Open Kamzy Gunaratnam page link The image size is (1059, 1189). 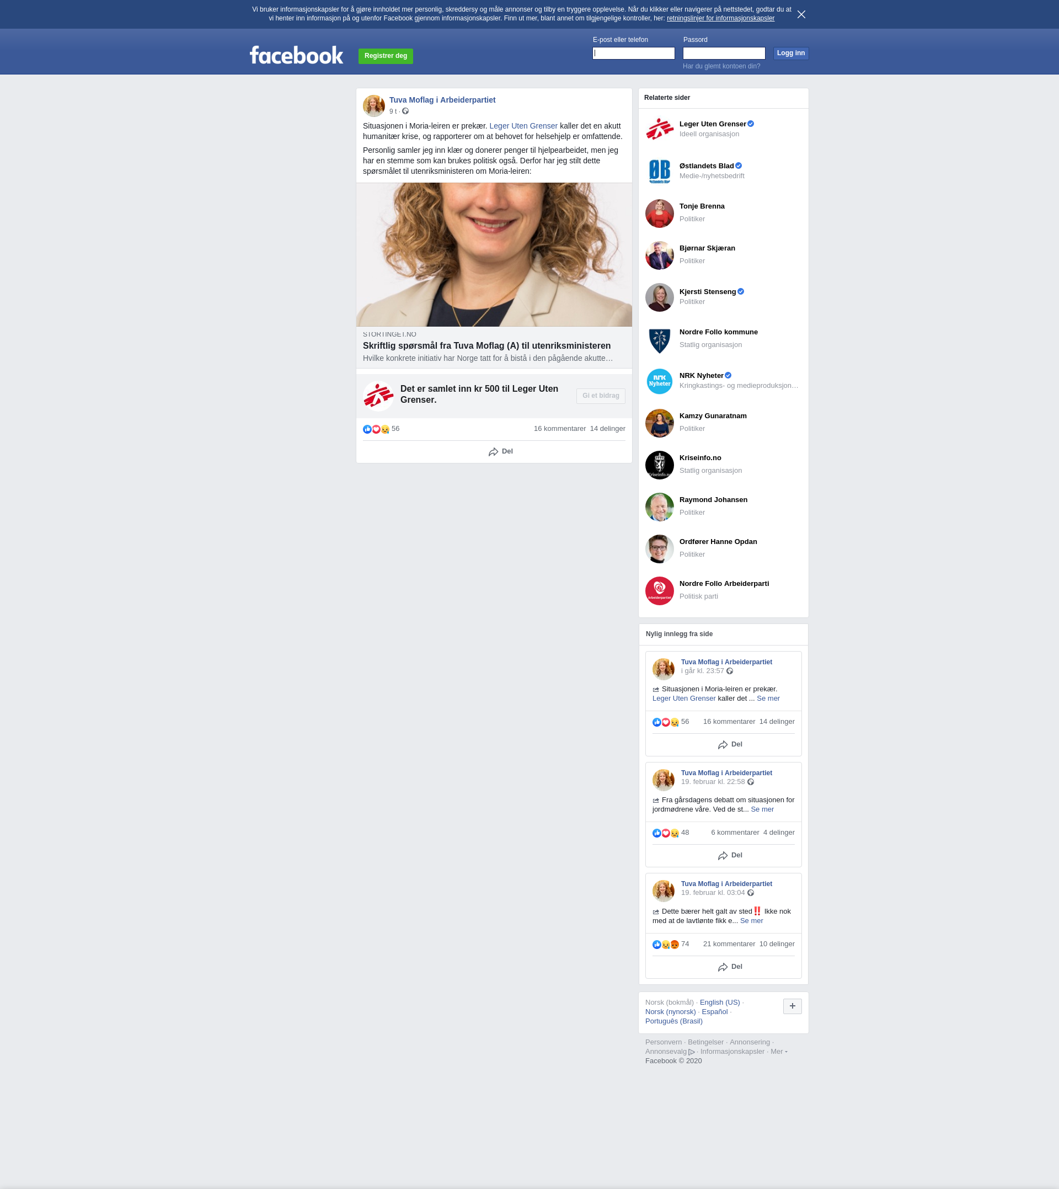[713, 415]
